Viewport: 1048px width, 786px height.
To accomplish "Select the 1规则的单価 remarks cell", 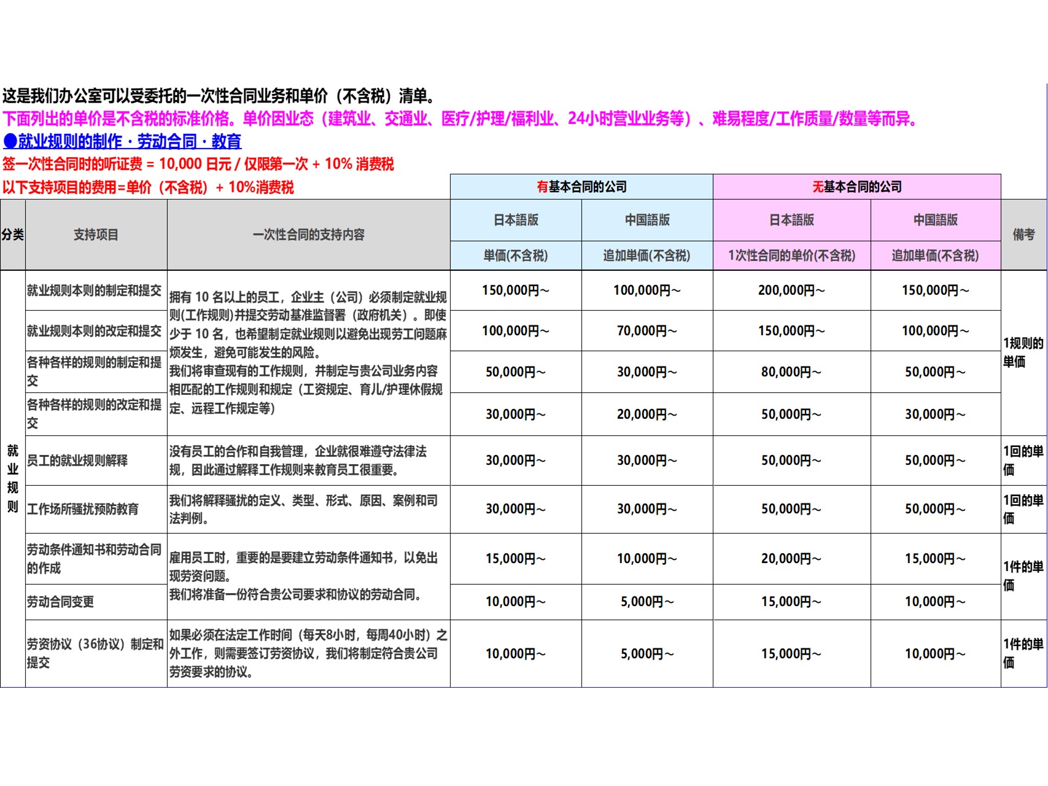I will pos(1023,352).
